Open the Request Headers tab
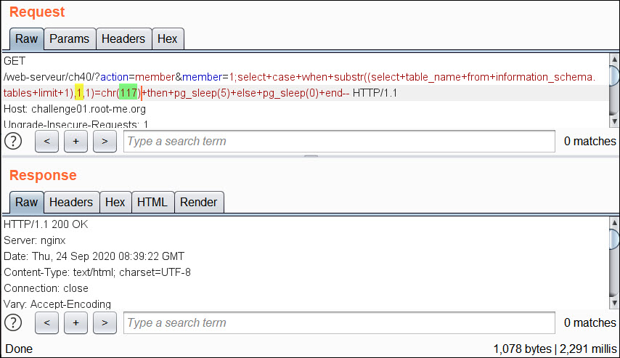Image resolution: width=620 pixels, height=358 pixels. click(x=123, y=38)
